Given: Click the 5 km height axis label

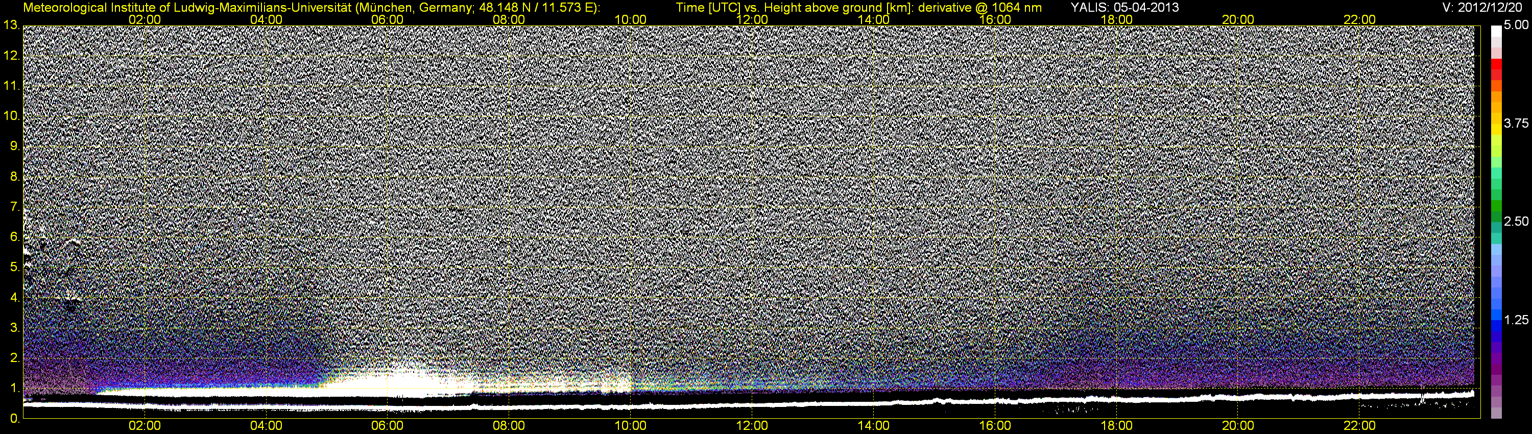Looking at the screenshot, I should pos(14,267).
